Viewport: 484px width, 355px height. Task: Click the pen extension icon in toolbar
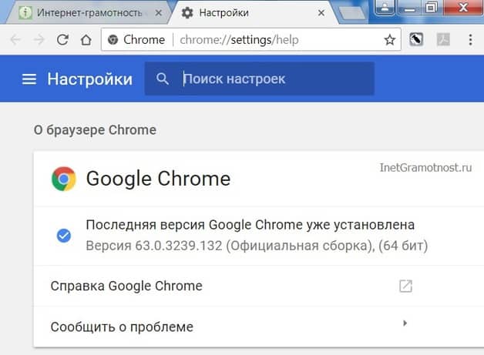[416, 39]
